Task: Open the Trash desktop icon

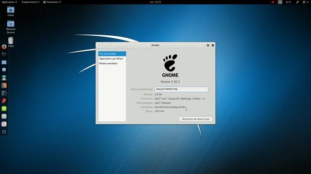Action: [x=11, y=42]
